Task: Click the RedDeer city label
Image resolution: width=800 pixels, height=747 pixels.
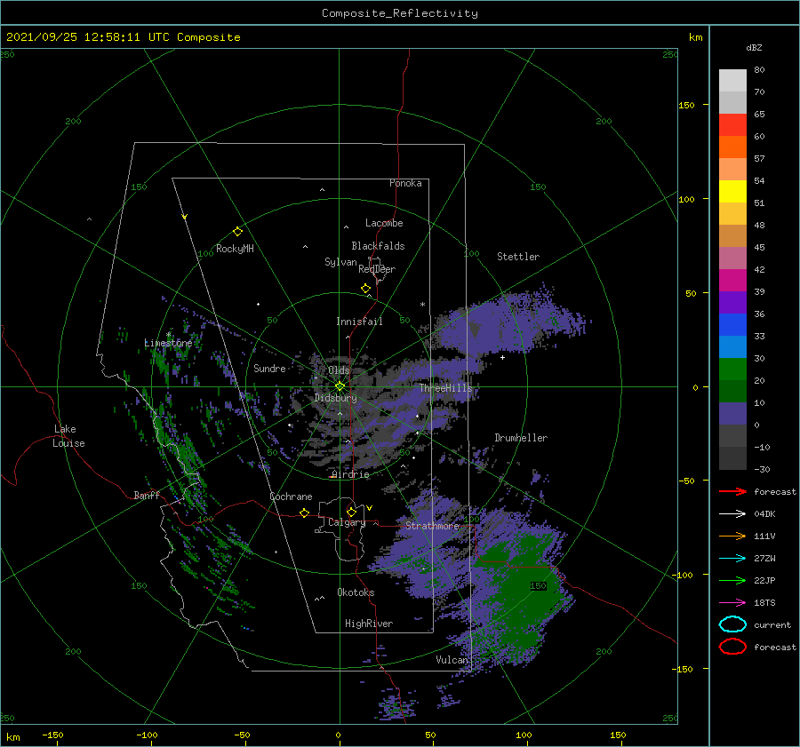Action: point(377,269)
